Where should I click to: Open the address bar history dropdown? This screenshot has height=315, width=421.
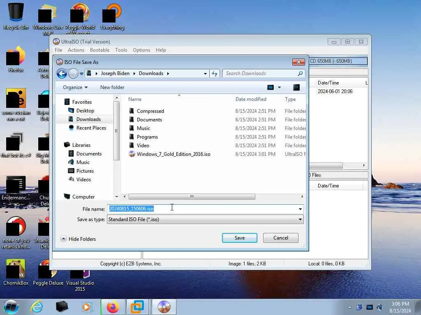pyautogui.click(x=205, y=73)
